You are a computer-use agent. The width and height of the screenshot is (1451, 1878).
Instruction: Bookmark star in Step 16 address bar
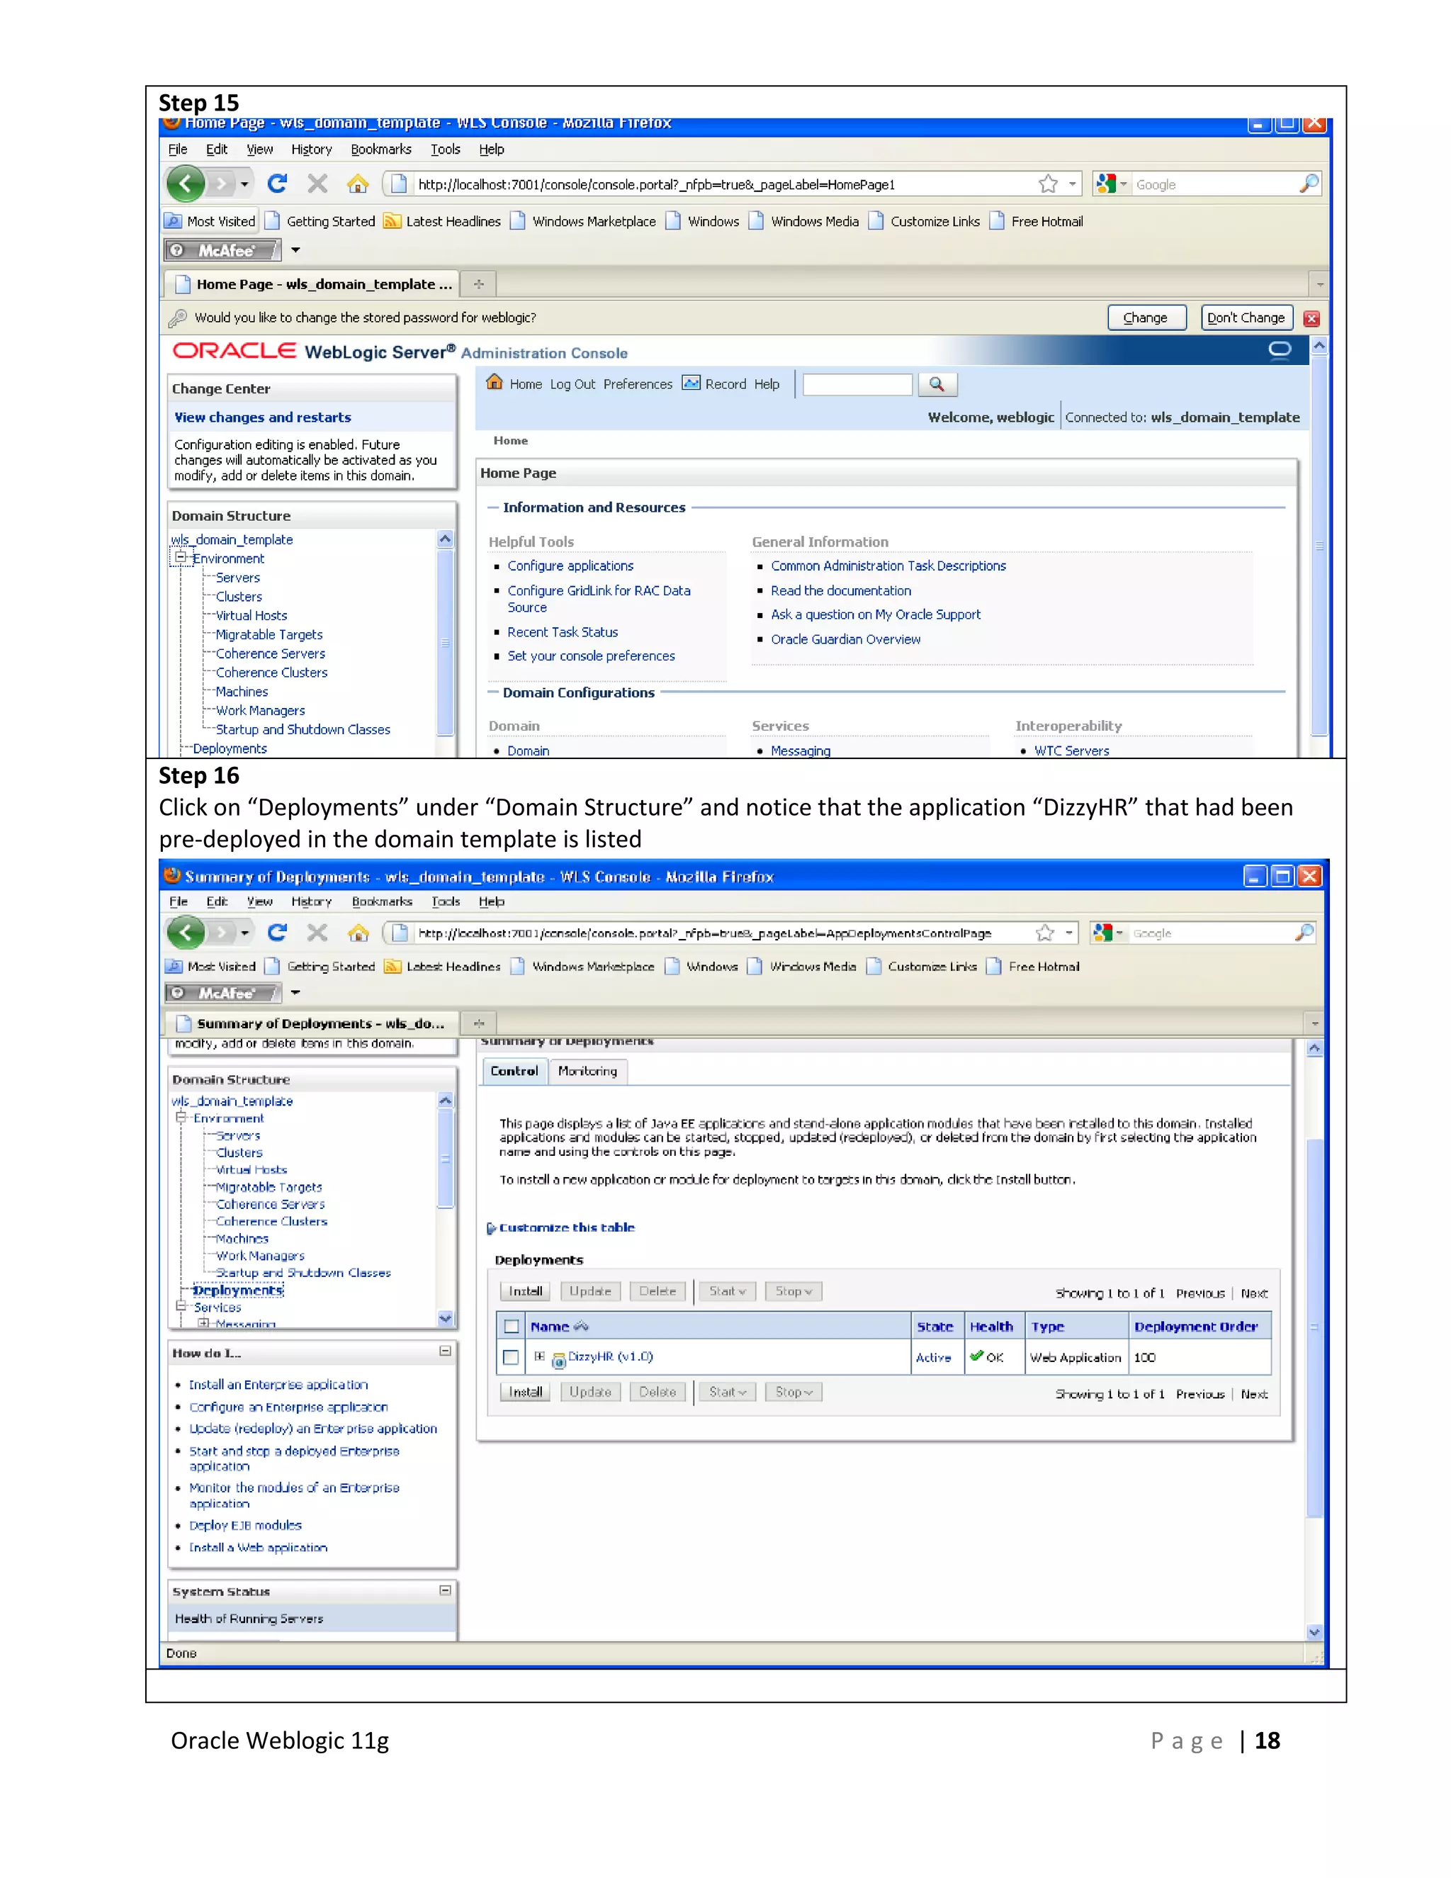(1044, 933)
